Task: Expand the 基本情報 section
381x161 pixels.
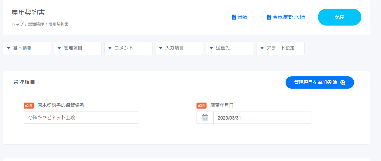Action: pyautogui.click(x=27, y=48)
